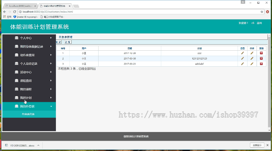The width and height of the screenshot is (272, 151).
Task: Expand the 个人动态记录 menu arrow
Action: (51, 64)
